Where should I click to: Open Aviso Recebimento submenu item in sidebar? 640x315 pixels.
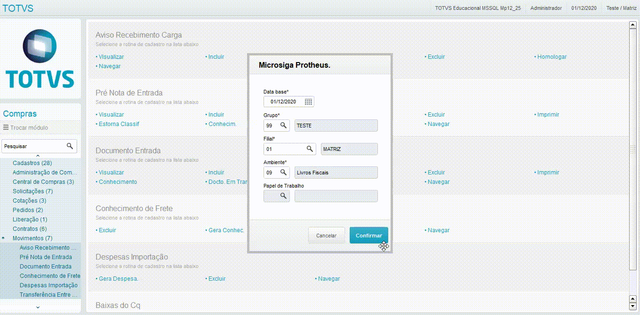pos(48,248)
